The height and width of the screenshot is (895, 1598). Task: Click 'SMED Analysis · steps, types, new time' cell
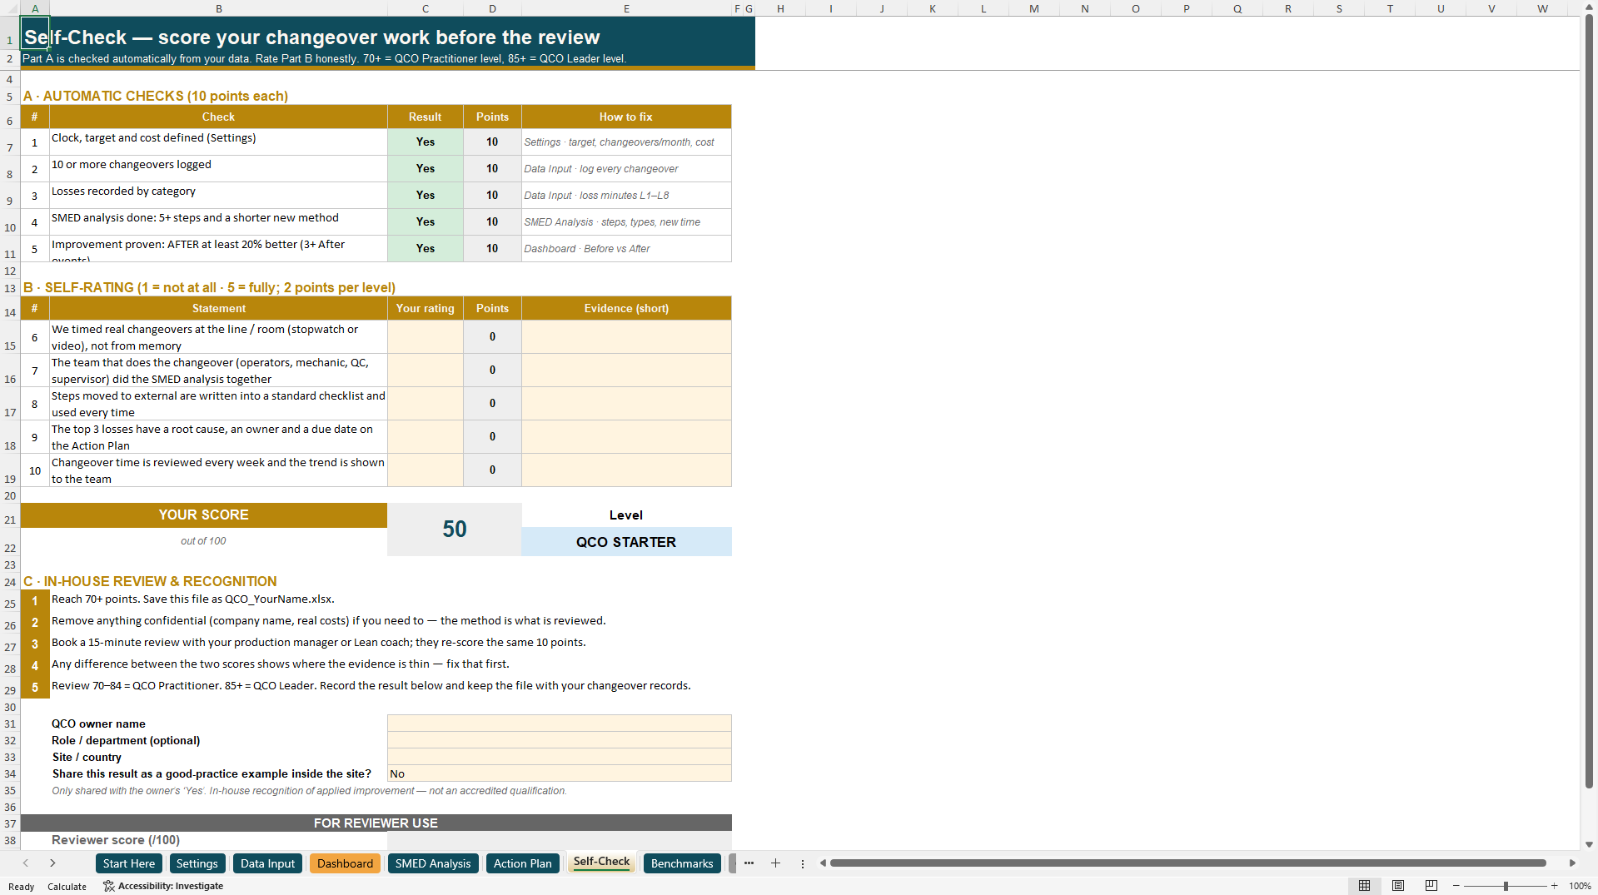click(626, 222)
